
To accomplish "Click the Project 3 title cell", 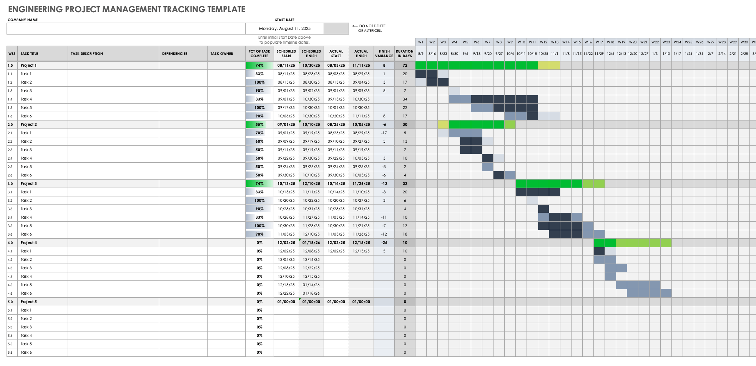I will click(43, 183).
